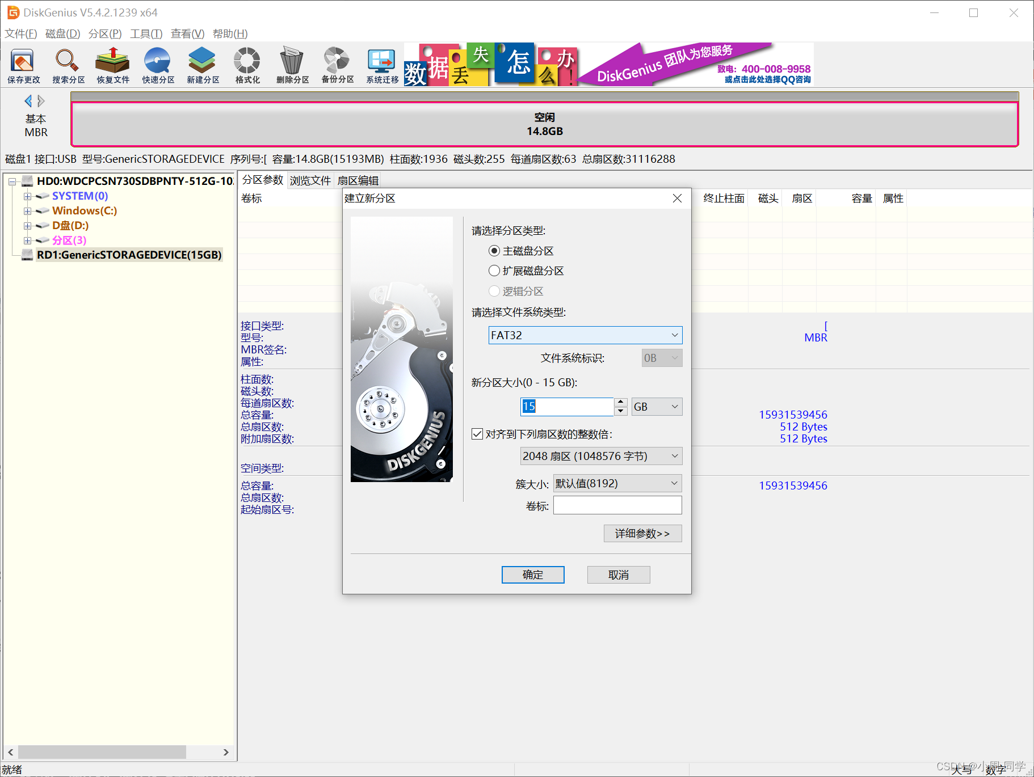This screenshot has width=1034, height=777.
Task: Click tree panel horizontal scrollbar thumb
Action: pos(102,752)
